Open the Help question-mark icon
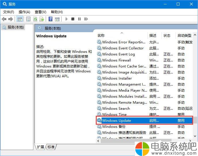Viewport: 198px width, 156px height. click(51, 19)
